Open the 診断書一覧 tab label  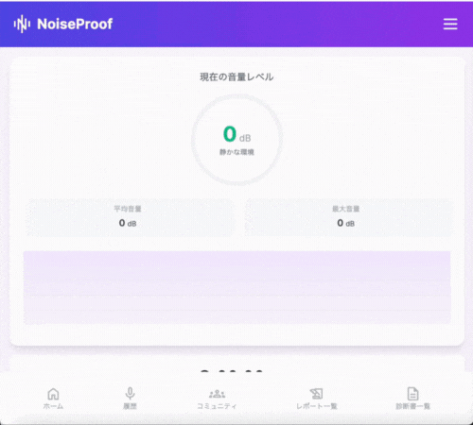[412, 406]
